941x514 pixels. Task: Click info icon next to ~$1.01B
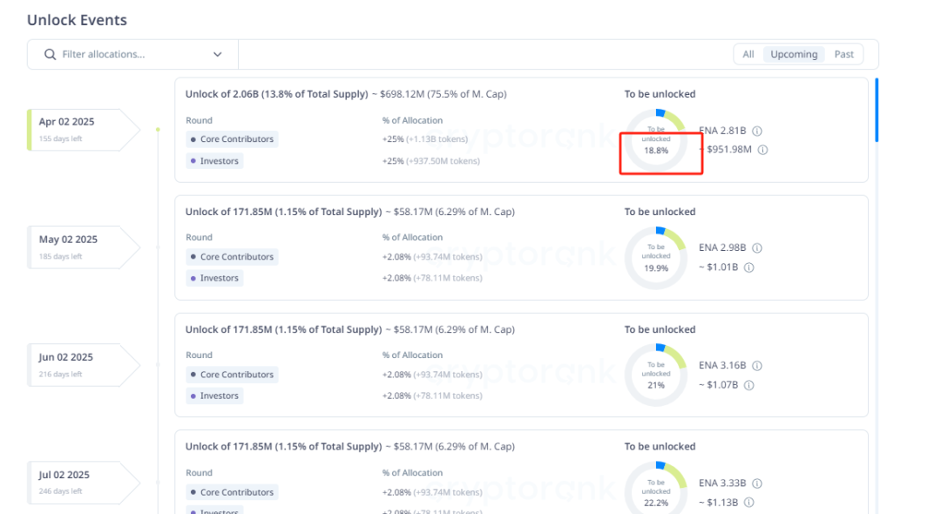pyautogui.click(x=748, y=267)
